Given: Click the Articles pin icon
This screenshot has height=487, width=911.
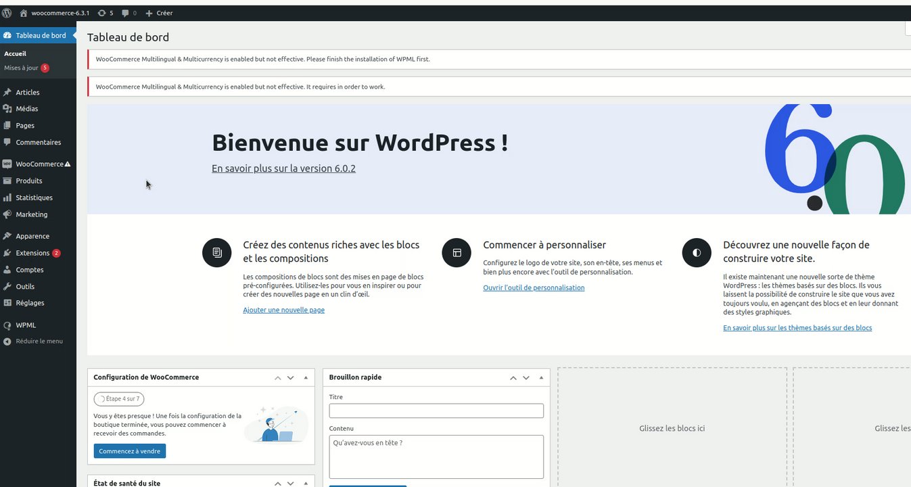Looking at the screenshot, I should (x=7, y=92).
